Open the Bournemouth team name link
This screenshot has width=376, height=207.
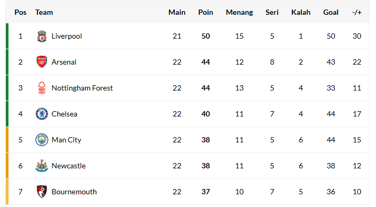tap(74, 192)
